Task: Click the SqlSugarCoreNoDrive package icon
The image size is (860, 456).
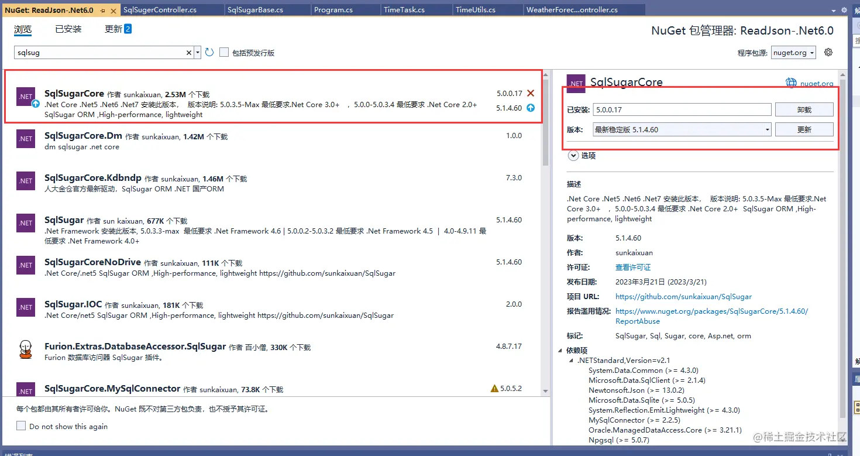Action: [x=26, y=265]
